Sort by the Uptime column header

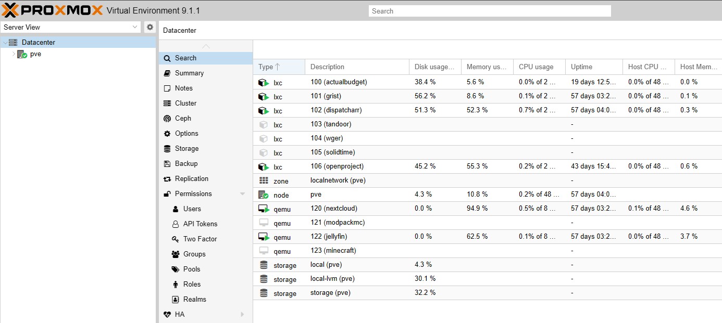click(x=594, y=67)
